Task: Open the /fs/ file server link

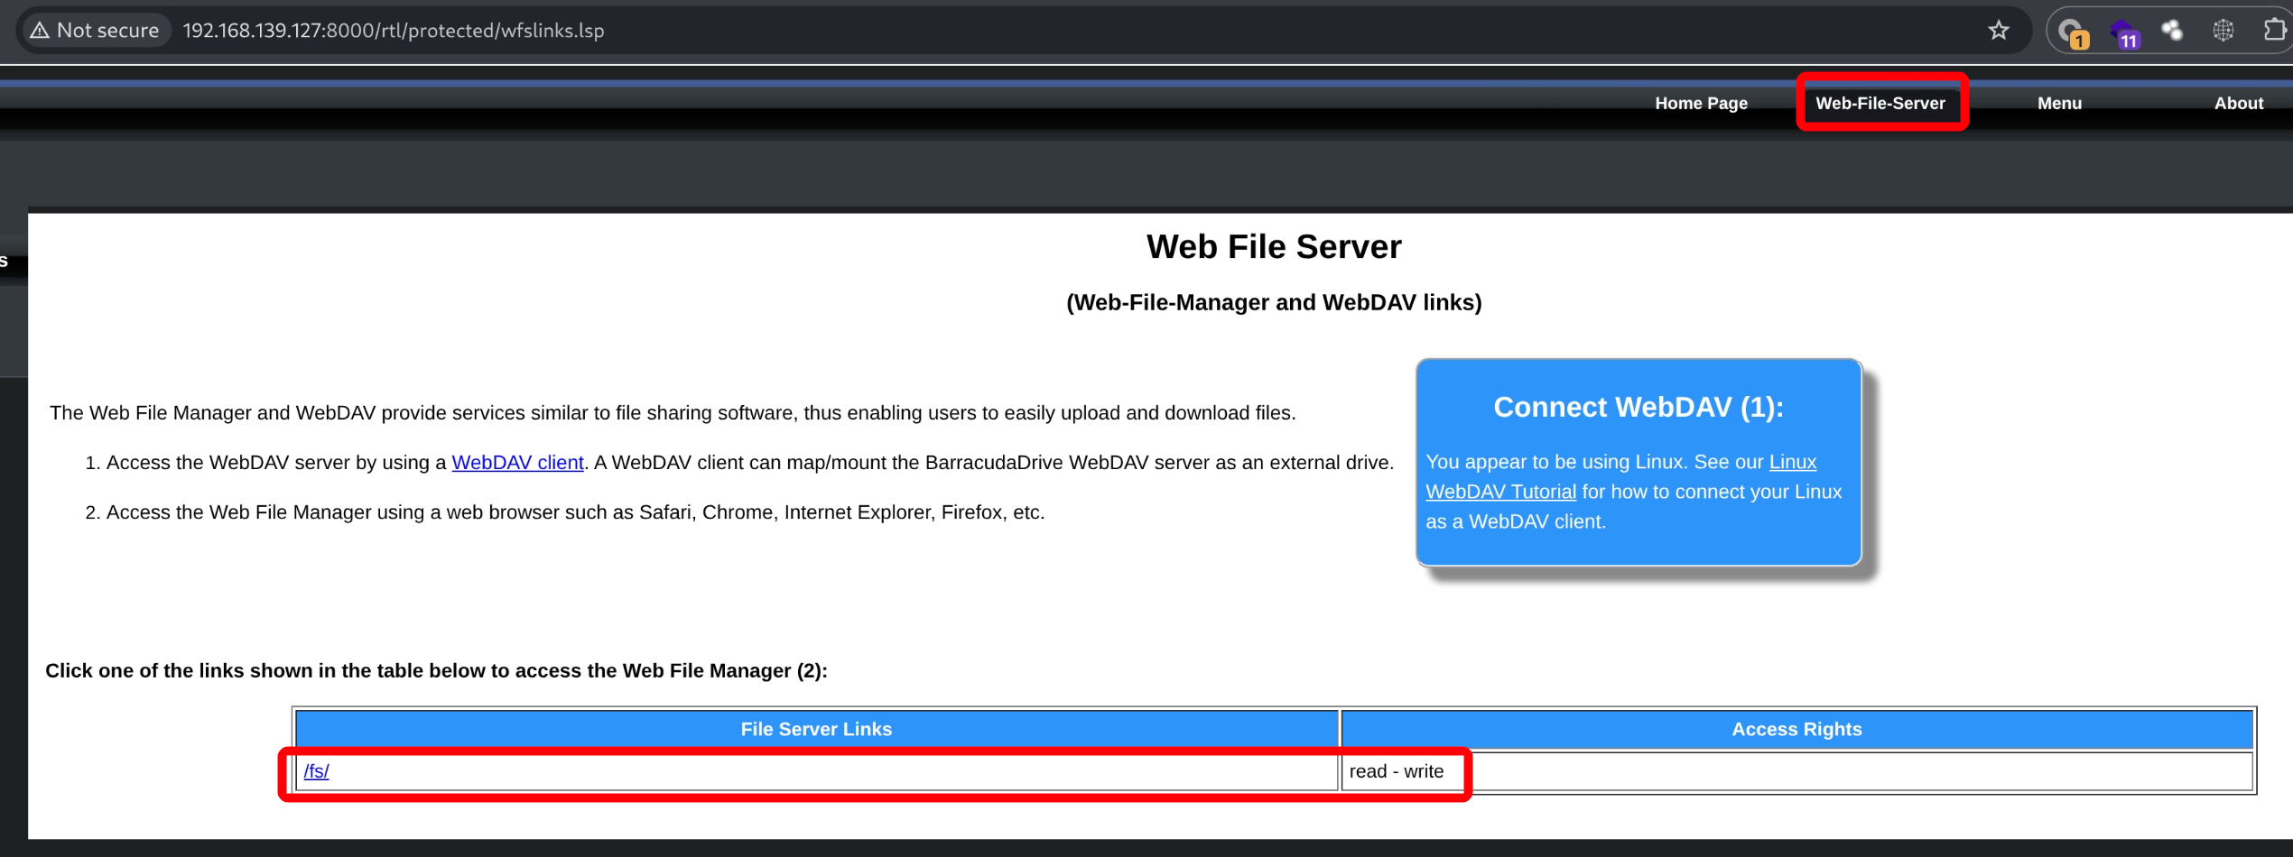Action: click(x=316, y=771)
